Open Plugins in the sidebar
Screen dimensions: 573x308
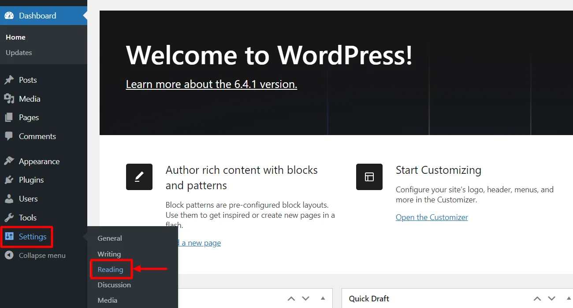click(31, 180)
